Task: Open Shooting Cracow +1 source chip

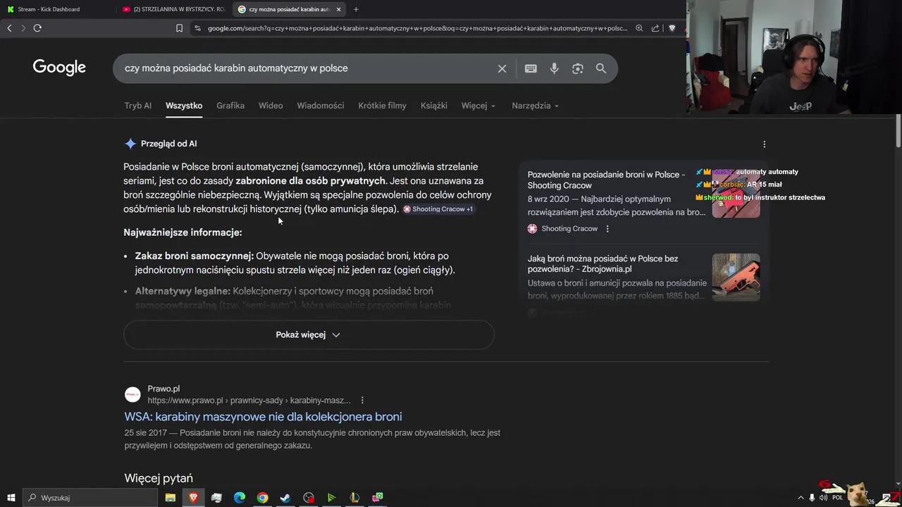Action: [x=438, y=209]
